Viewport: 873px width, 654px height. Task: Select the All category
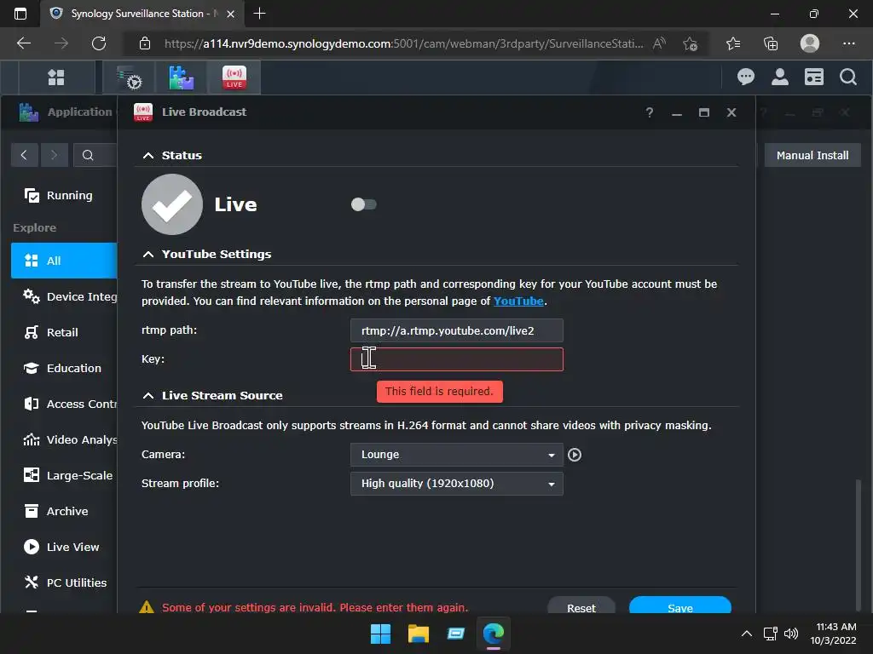pos(64,261)
